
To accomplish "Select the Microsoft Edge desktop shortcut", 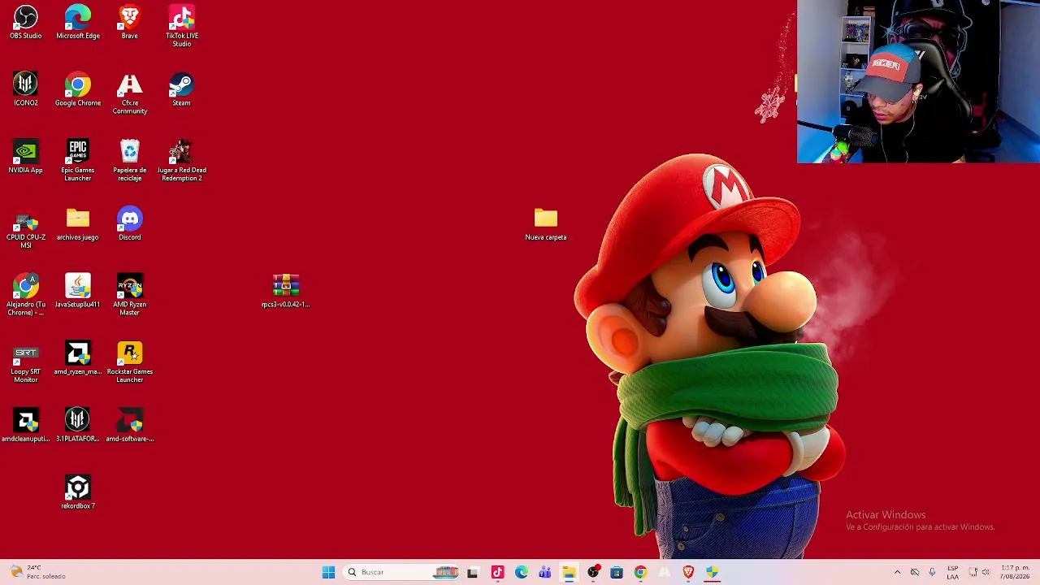I will pos(78,22).
